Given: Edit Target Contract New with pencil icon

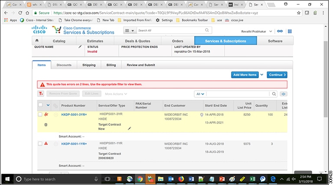Looking at the screenshot, I should pos(129,128).
